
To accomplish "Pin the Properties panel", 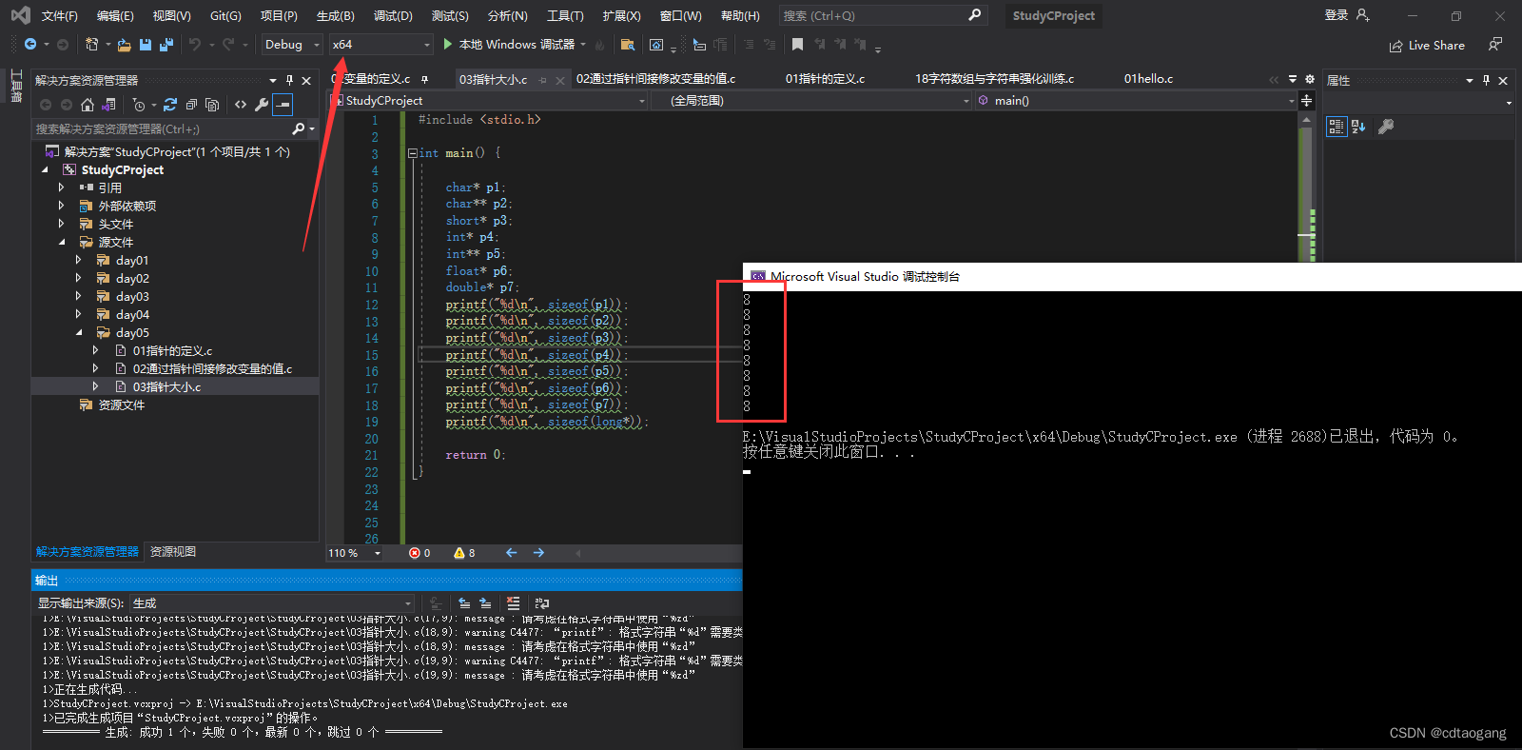I will click(x=1486, y=81).
